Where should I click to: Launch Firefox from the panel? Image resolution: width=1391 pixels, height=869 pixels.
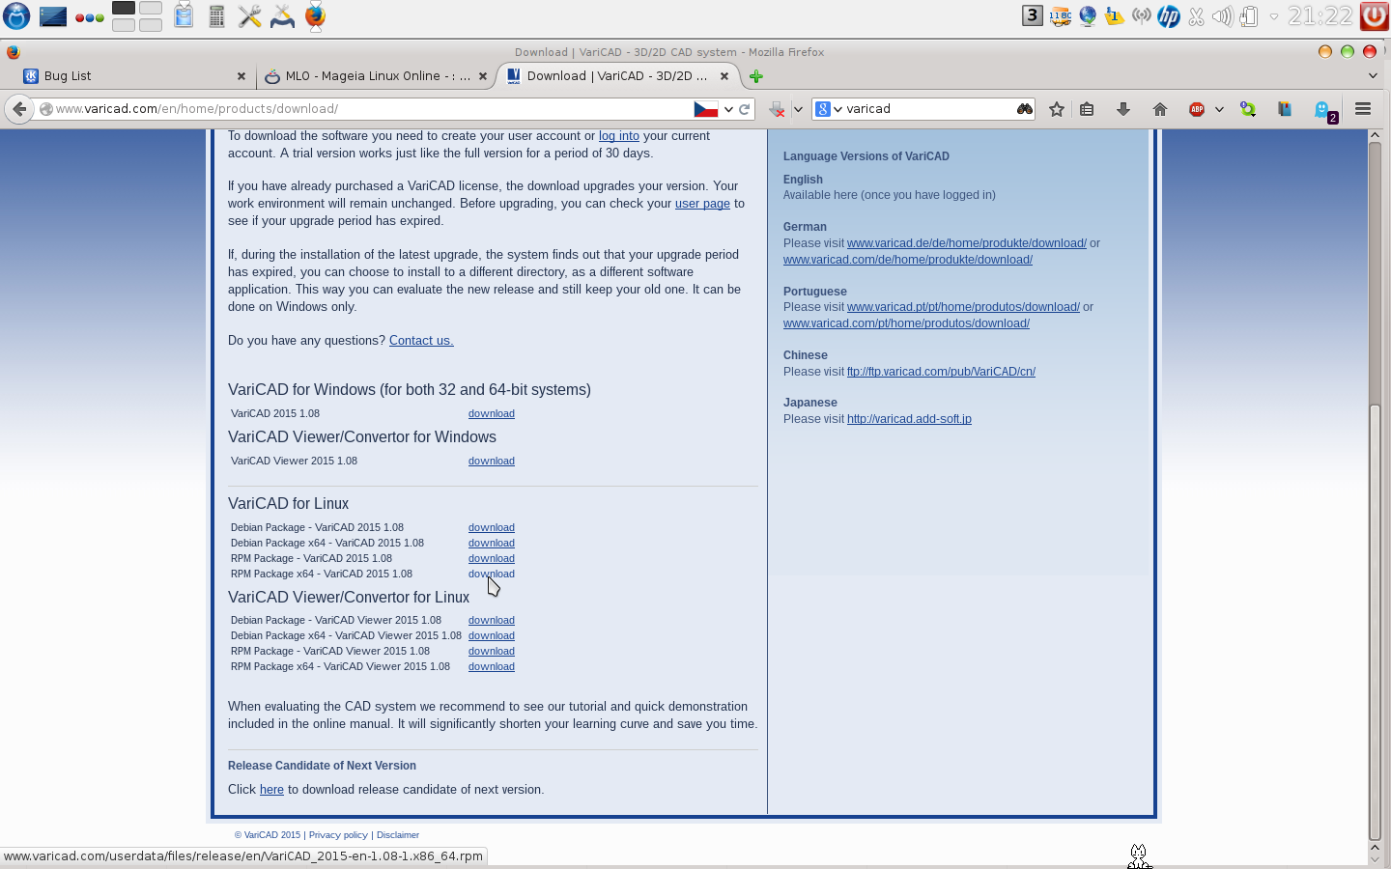pyautogui.click(x=315, y=16)
